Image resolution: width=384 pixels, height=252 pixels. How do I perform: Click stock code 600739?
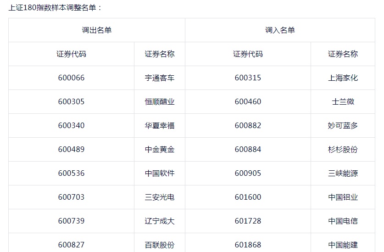[71, 221]
